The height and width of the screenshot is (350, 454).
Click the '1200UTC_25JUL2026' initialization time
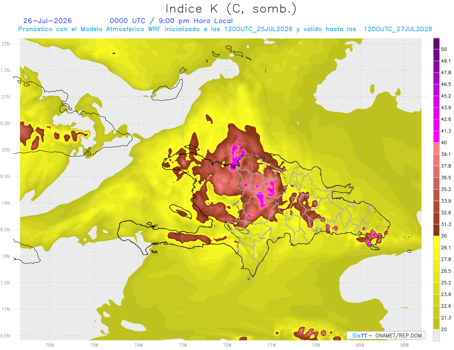click(x=258, y=29)
